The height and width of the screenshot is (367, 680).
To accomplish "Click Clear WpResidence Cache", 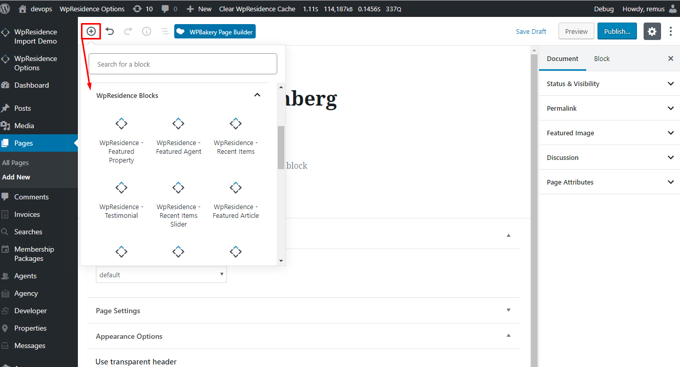I will (x=257, y=9).
